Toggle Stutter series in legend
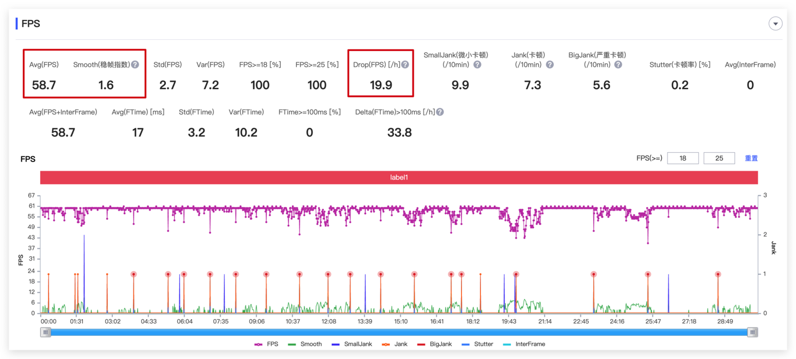 click(x=477, y=344)
